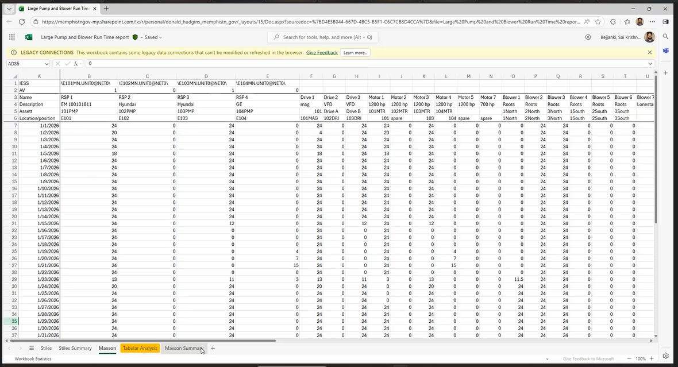Click the Excel logo icon

(x=29, y=37)
